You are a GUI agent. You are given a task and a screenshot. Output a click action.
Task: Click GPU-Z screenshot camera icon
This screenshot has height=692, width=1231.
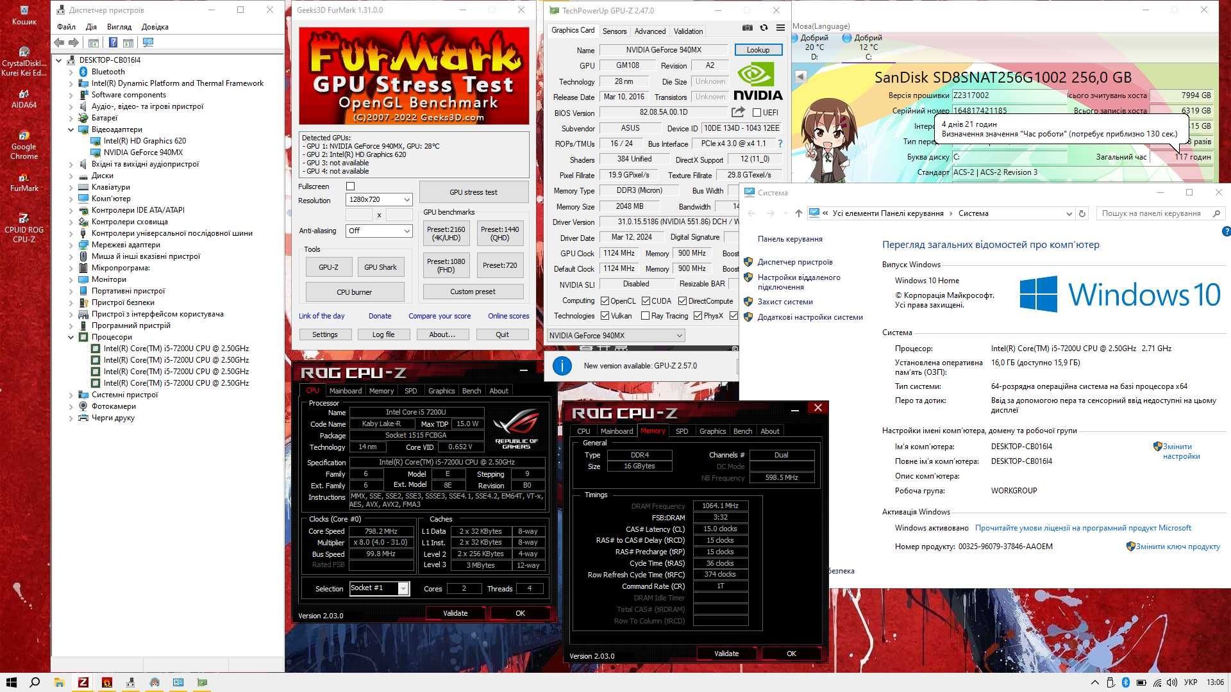[748, 28]
